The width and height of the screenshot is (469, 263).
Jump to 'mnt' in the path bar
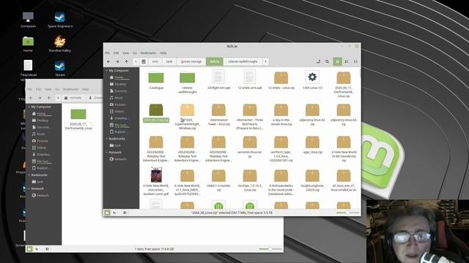click(x=155, y=61)
